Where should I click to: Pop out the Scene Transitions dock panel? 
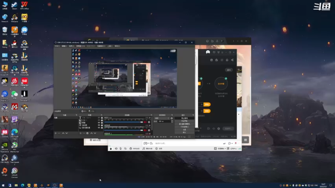[x=172, y=115]
